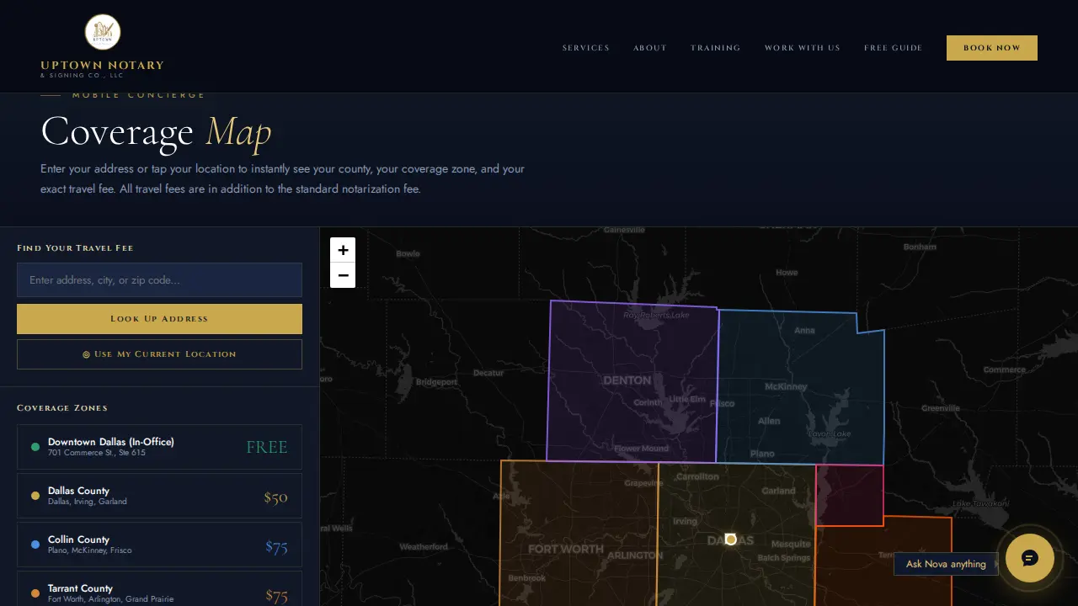This screenshot has height=606, width=1078.
Task: Select the Downtown Dallas In-Office zone
Action: (x=159, y=447)
